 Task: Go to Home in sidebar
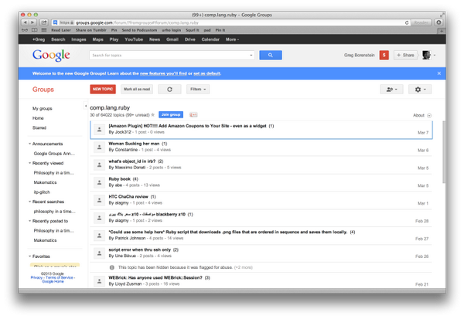tap(38, 118)
